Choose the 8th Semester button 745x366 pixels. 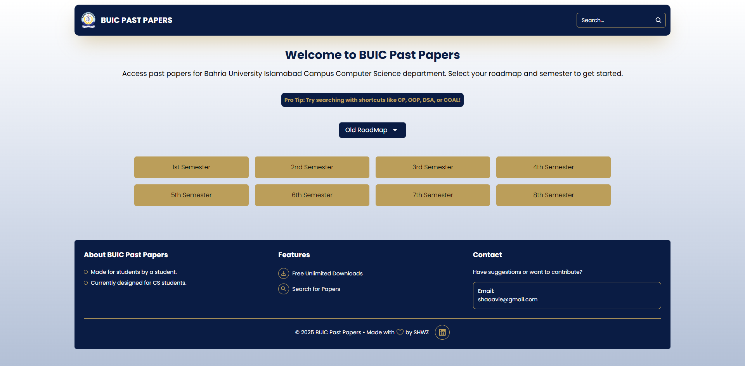coord(553,195)
